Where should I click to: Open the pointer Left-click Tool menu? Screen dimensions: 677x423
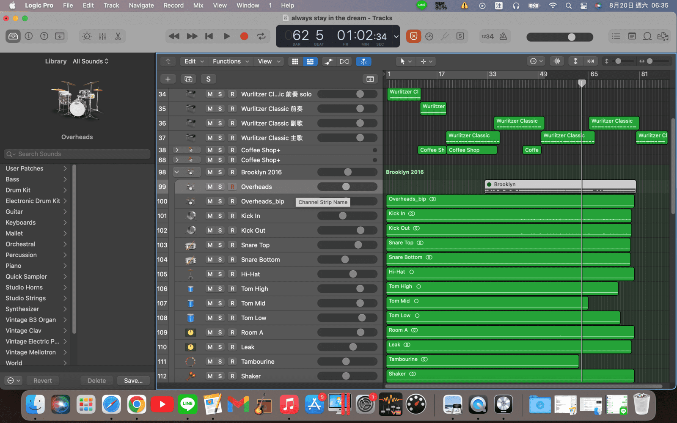coord(406,61)
